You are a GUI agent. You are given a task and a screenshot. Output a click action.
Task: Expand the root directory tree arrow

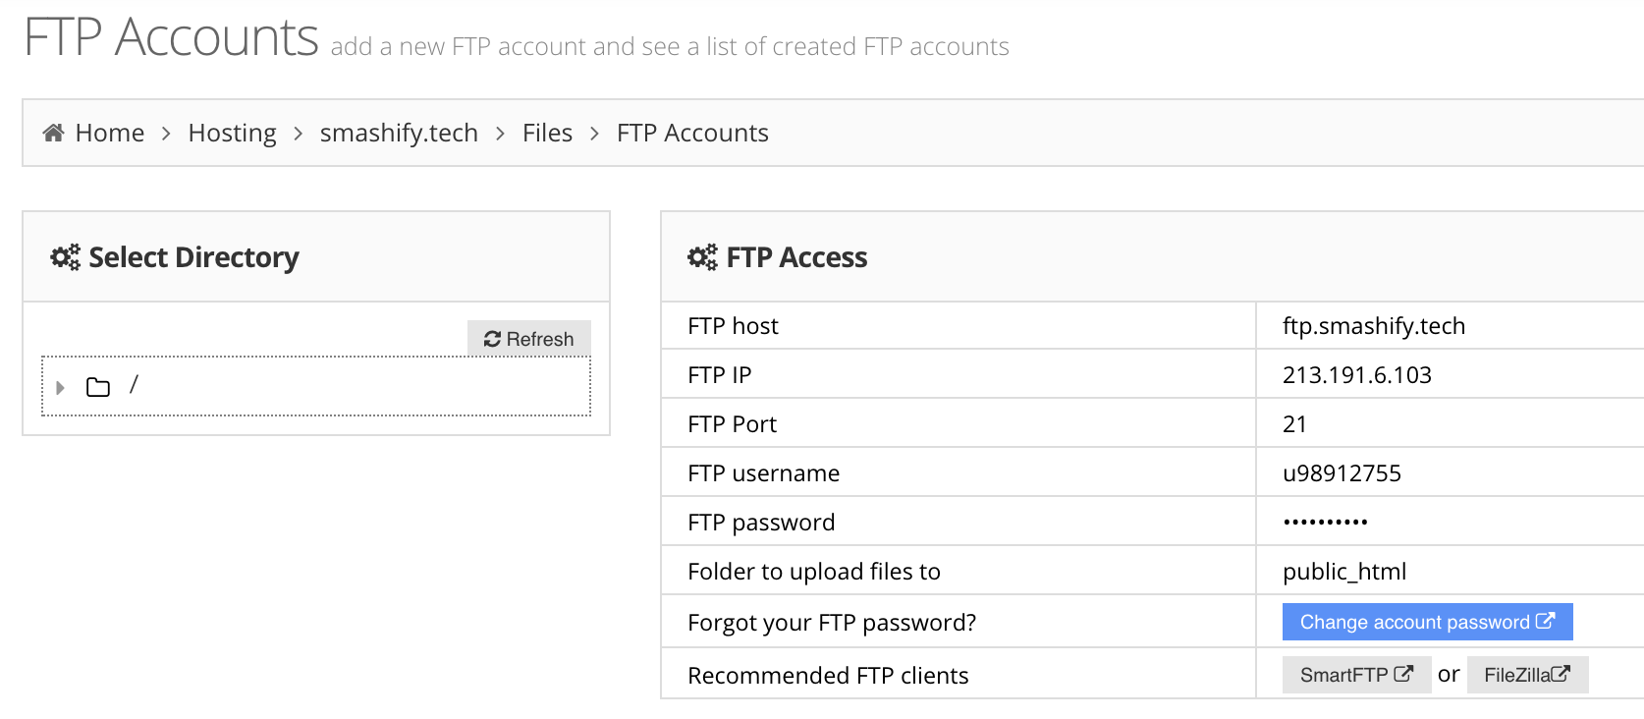(60, 387)
